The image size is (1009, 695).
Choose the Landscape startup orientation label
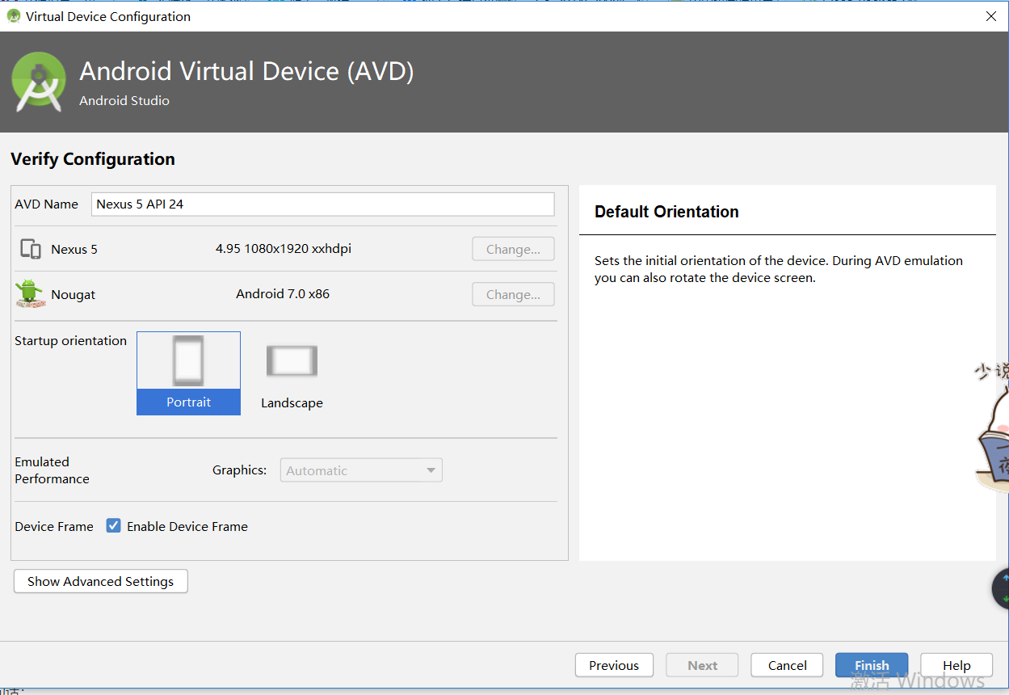coord(292,403)
